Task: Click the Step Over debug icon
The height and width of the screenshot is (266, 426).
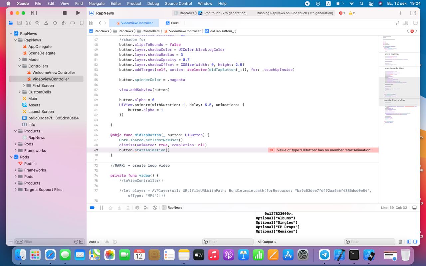Action: tap(110, 207)
